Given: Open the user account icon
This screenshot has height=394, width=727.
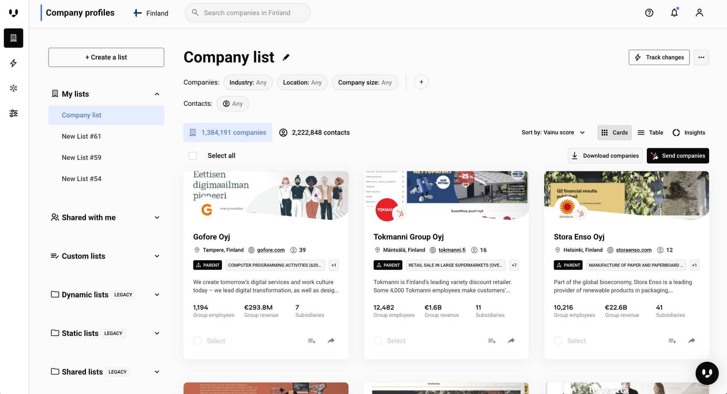Looking at the screenshot, I should tap(699, 13).
